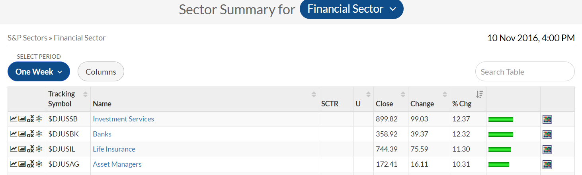This screenshot has height=175, width=582.
Task: Click the Banks green performance bar
Action: pyautogui.click(x=500, y=135)
